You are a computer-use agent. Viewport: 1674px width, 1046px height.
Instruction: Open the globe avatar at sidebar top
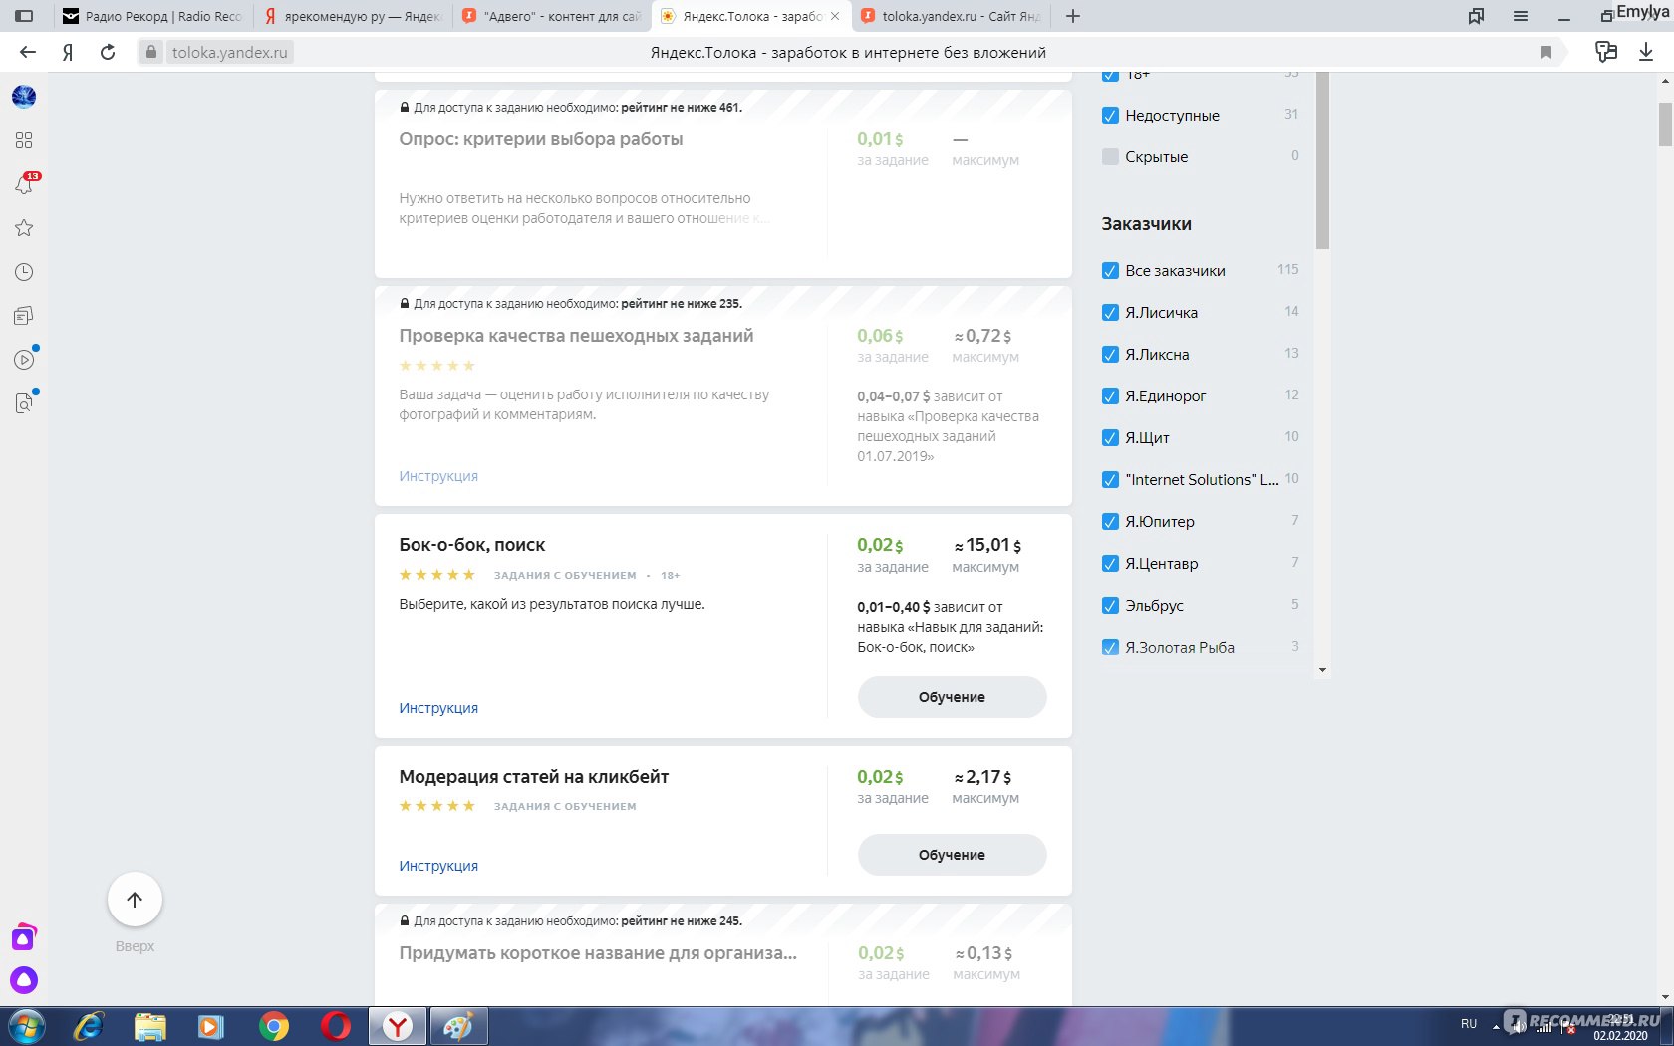click(x=24, y=97)
